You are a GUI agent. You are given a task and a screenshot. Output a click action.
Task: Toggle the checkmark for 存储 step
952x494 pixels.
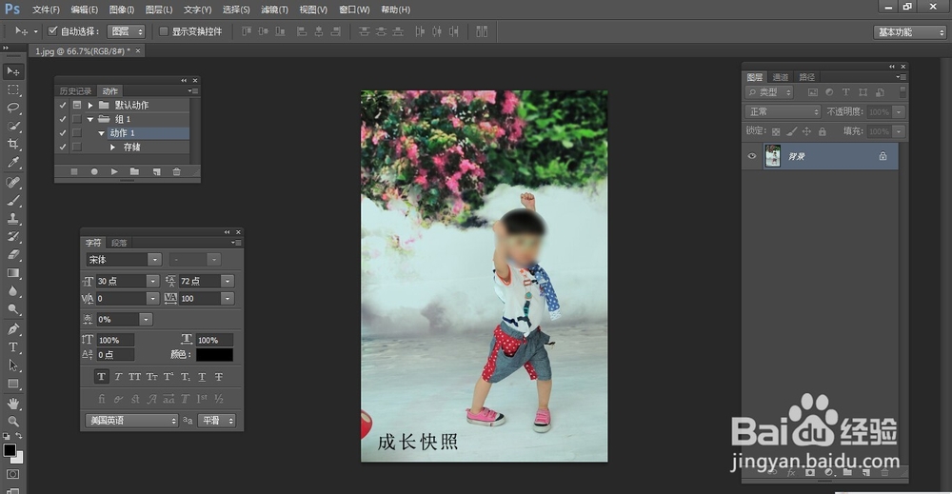click(x=63, y=147)
